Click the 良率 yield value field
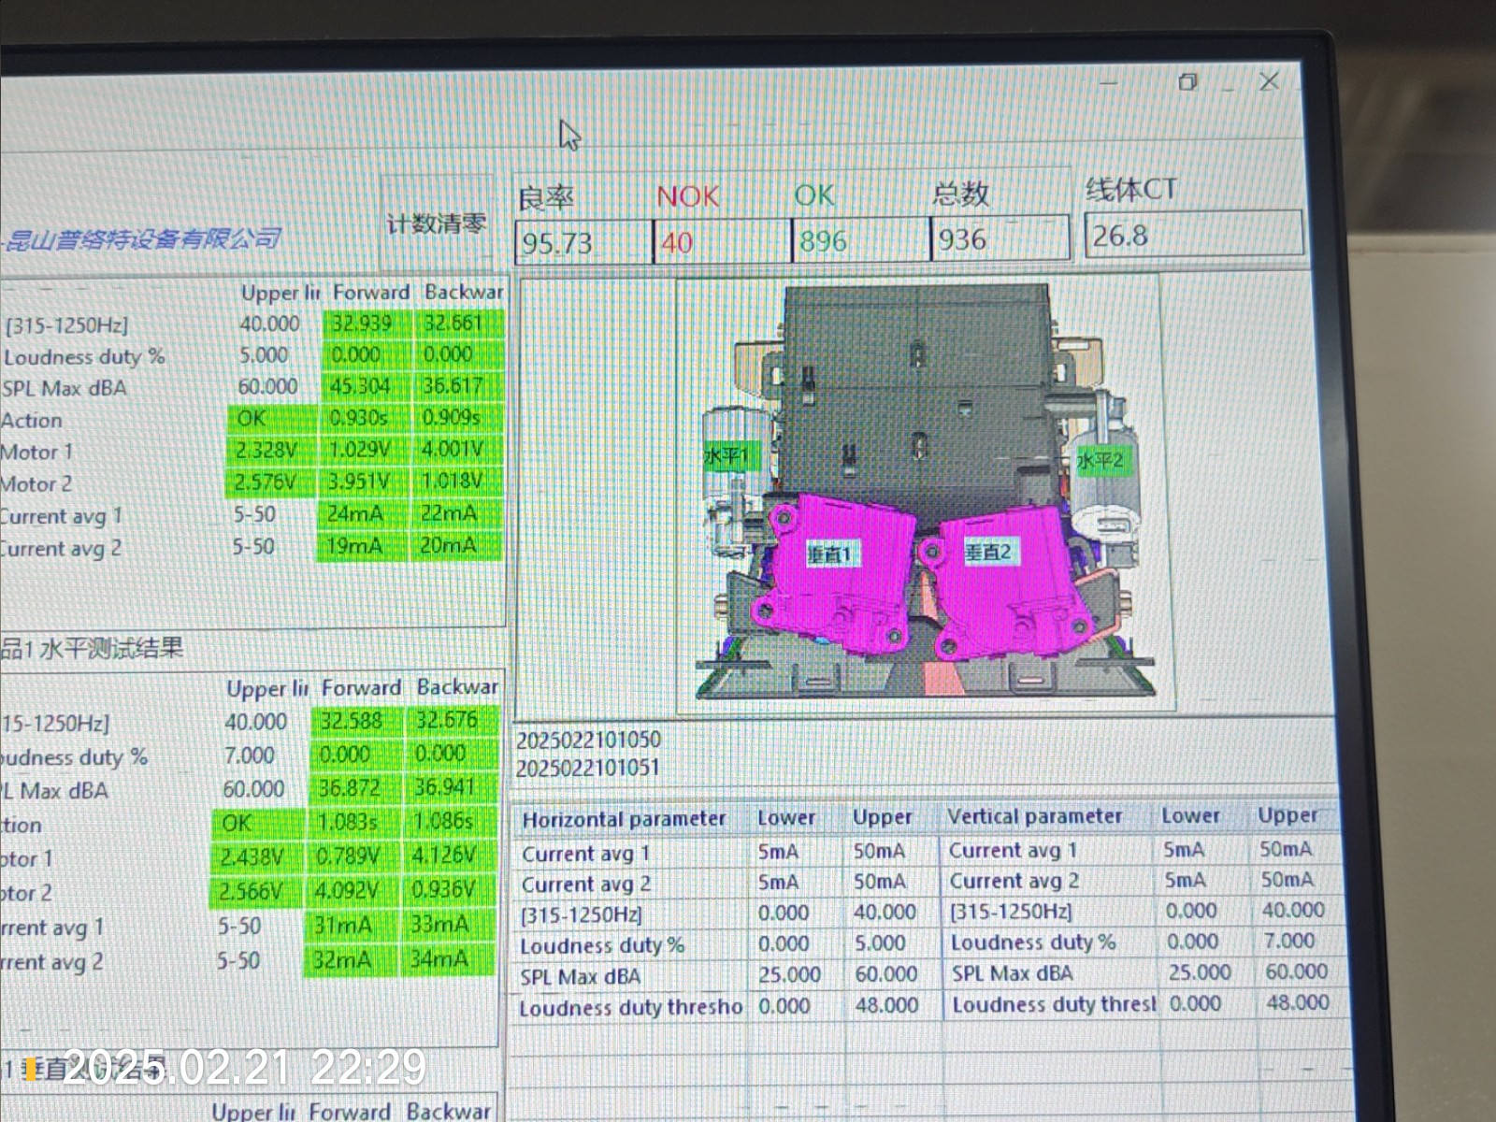The width and height of the screenshot is (1496, 1122). [582, 242]
